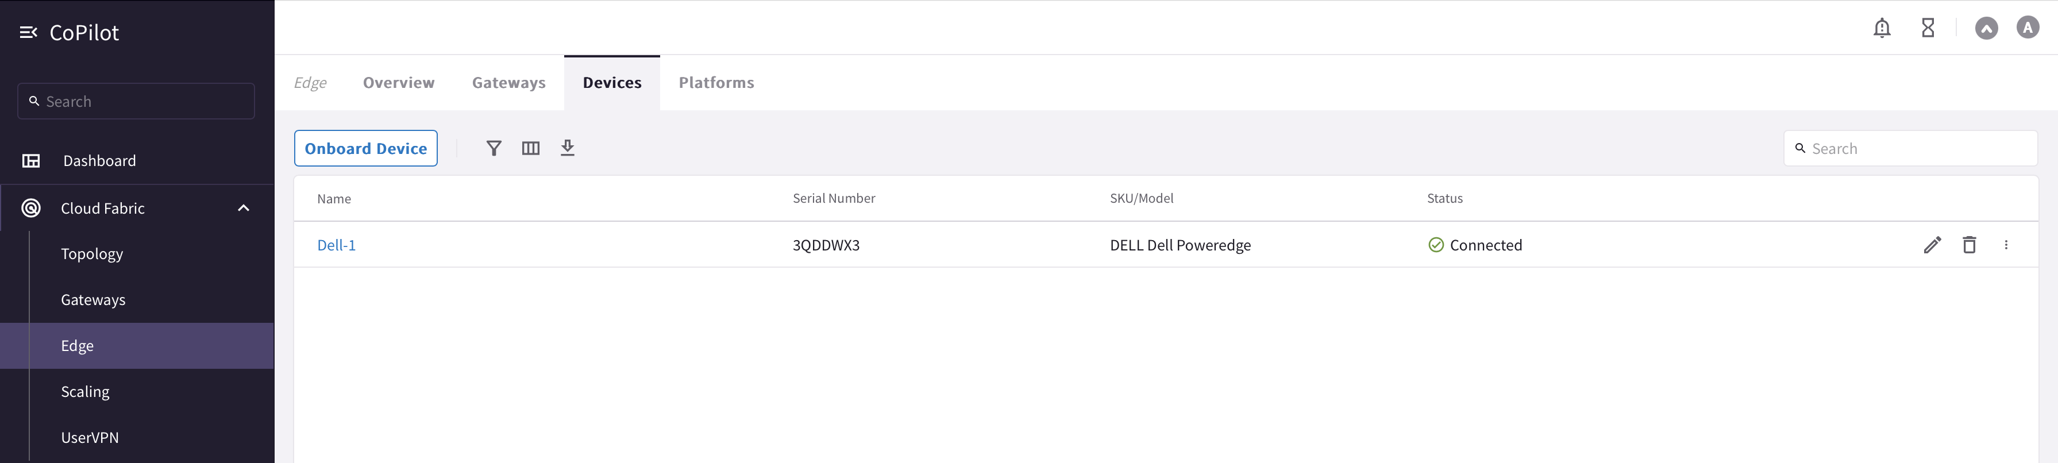This screenshot has width=2058, height=463.
Task: Collapse the Cloud Fabric section chevron
Action: tap(244, 207)
